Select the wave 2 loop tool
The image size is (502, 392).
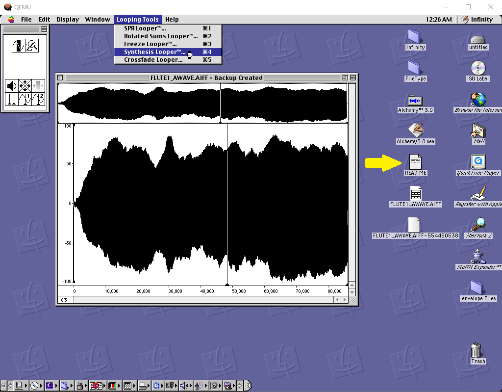click(x=38, y=99)
